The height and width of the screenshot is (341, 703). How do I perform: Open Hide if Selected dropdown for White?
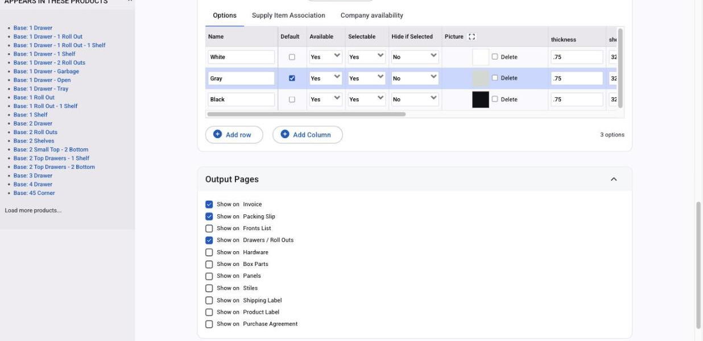pos(415,57)
